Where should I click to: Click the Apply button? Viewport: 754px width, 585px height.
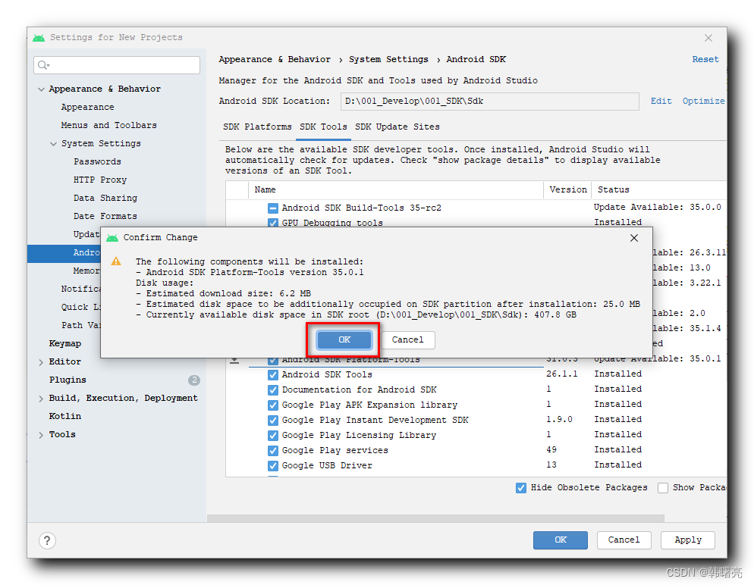688,540
